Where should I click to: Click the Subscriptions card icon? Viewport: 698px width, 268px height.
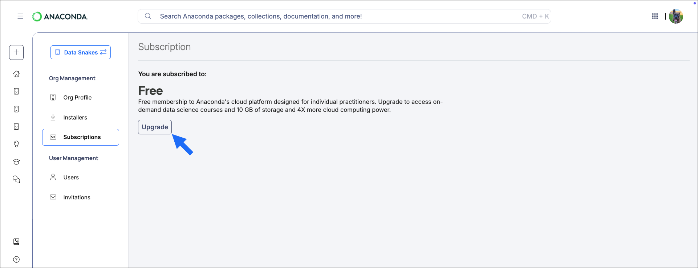(53, 137)
